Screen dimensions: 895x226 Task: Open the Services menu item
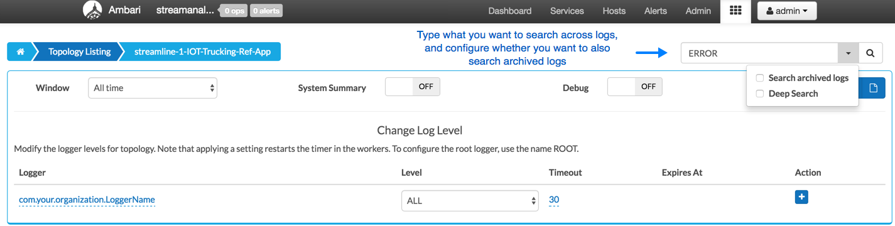(567, 11)
